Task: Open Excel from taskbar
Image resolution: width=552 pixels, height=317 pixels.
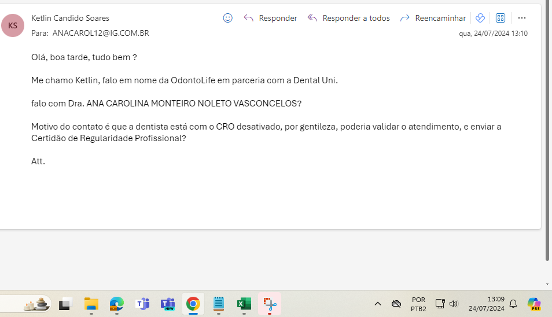Action: 244,304
